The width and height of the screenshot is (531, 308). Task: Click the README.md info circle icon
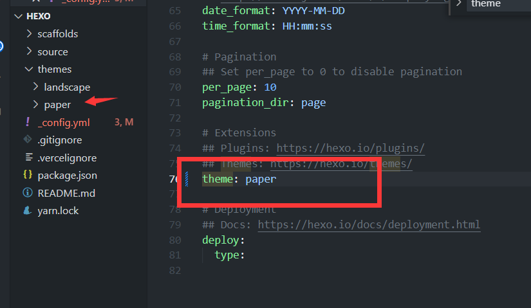28,193
